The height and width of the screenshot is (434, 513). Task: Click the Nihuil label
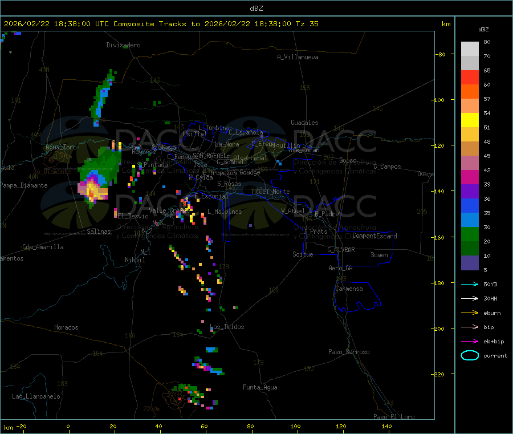[x=135, y=260]
